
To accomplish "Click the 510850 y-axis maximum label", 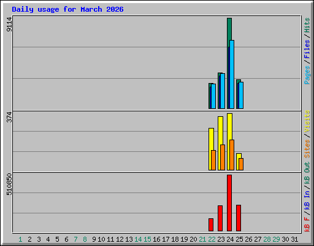I will coord(9,184).
